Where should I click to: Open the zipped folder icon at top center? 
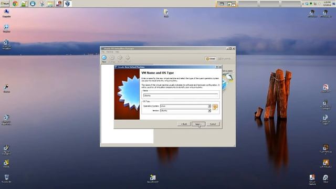[166, 13]
